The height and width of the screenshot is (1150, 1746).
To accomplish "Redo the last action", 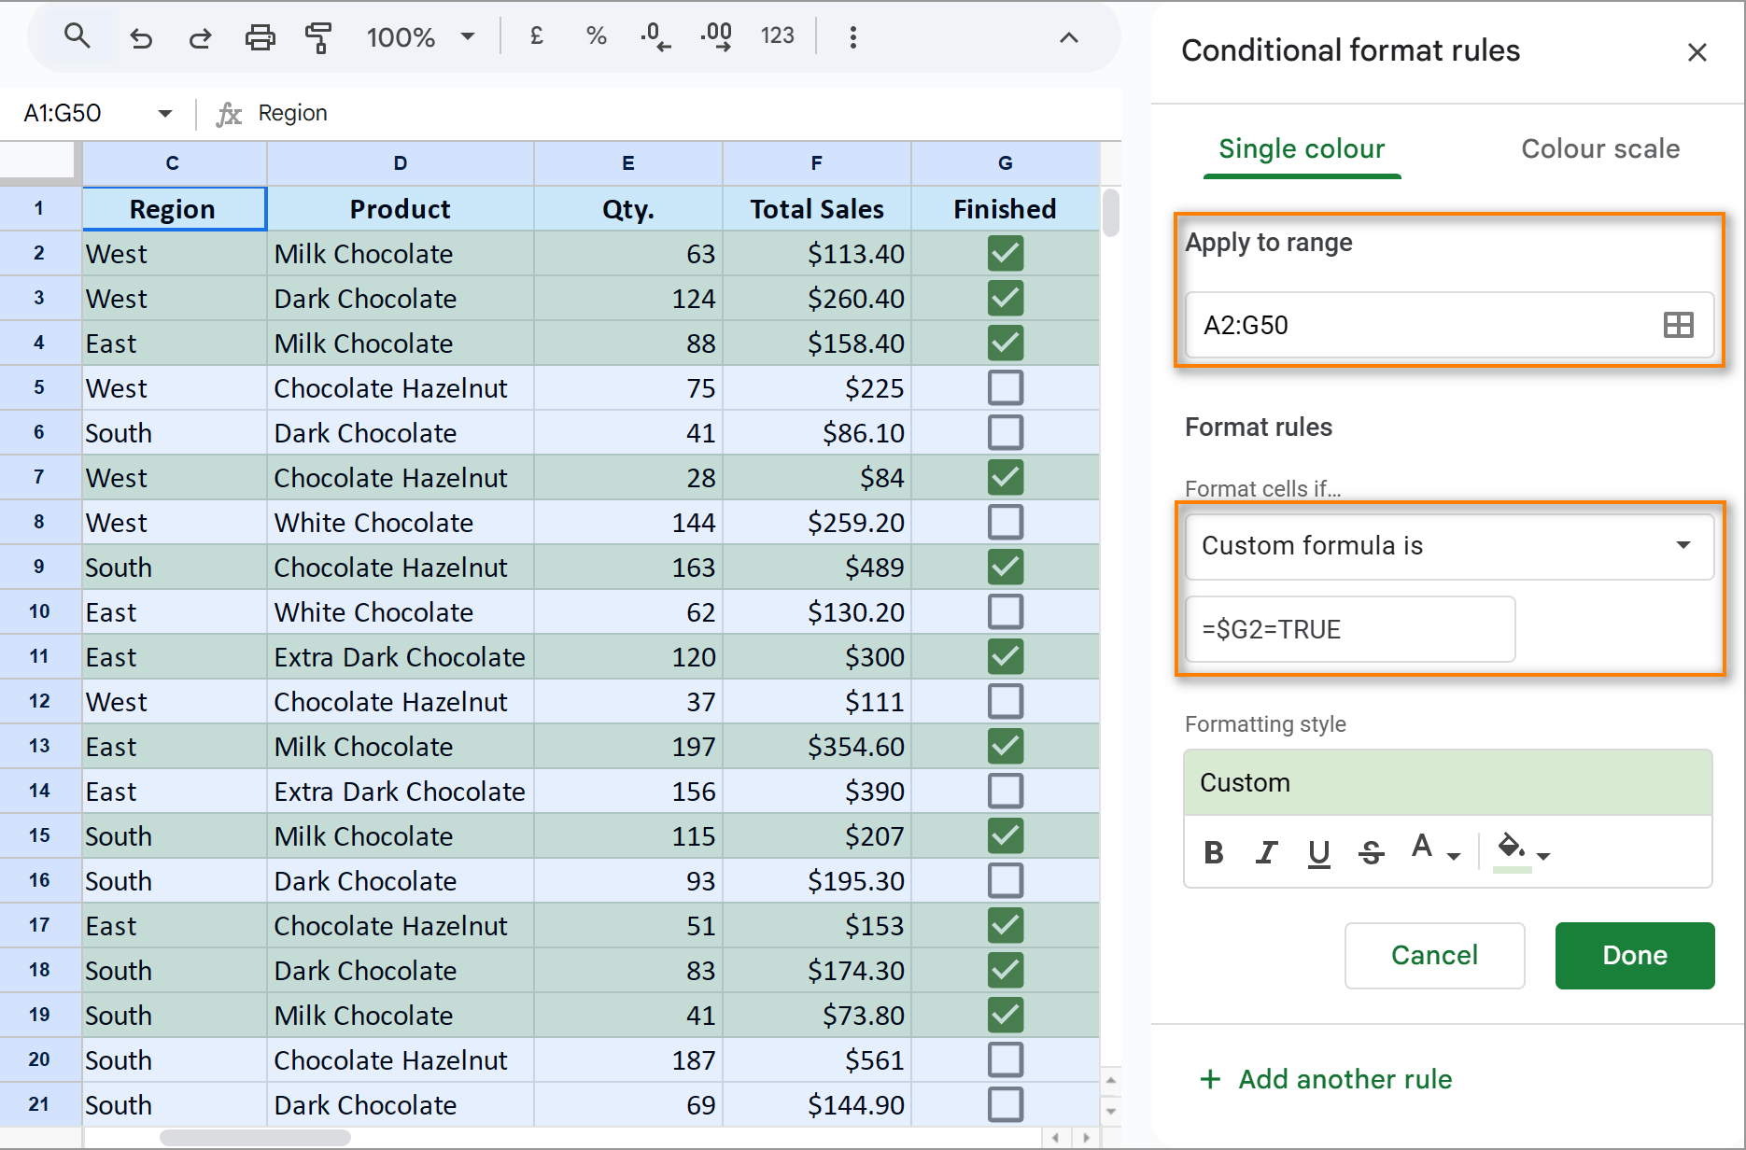I will 200,37.
